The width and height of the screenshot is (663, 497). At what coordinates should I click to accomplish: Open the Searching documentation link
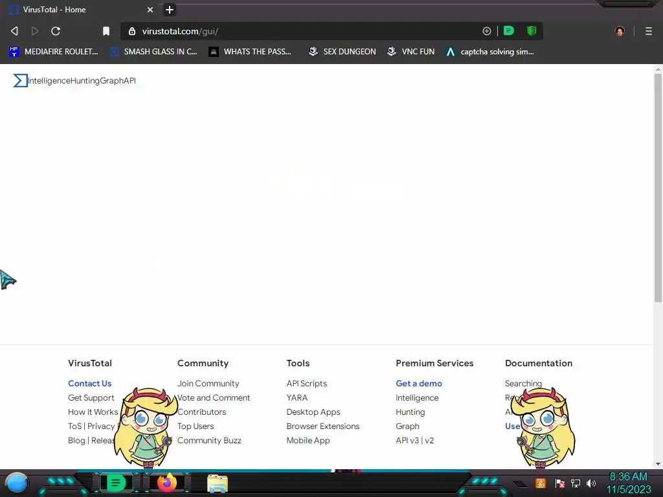(x=523, y=383)
